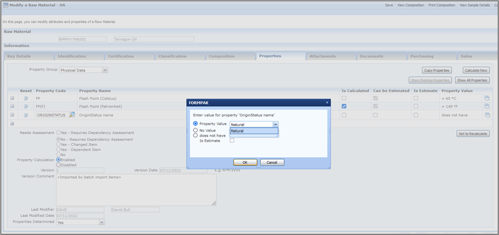Image resolution: width=499 pixels, height=235 pixels.
Task: Collapse the FP(F) property row
Action: click(12, 106)
